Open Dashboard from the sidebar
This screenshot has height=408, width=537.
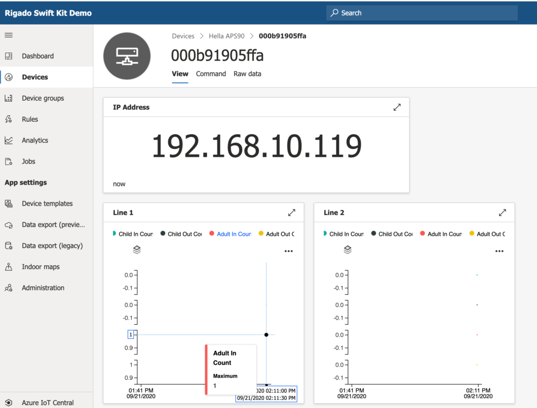[x=47, y=56]
